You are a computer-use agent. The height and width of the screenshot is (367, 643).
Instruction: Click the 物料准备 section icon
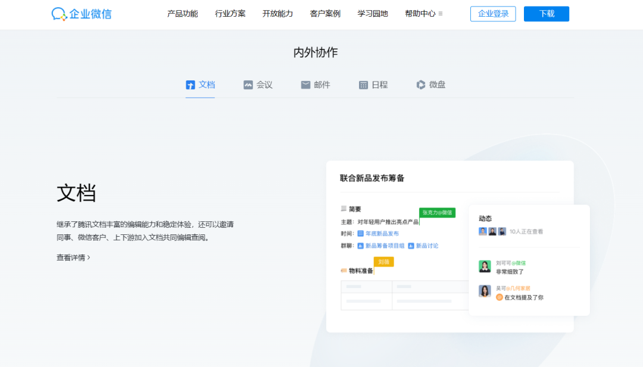coord(344,270)
